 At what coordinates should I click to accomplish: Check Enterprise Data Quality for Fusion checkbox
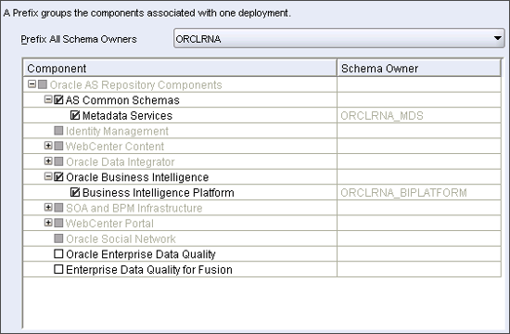[58, 269]
